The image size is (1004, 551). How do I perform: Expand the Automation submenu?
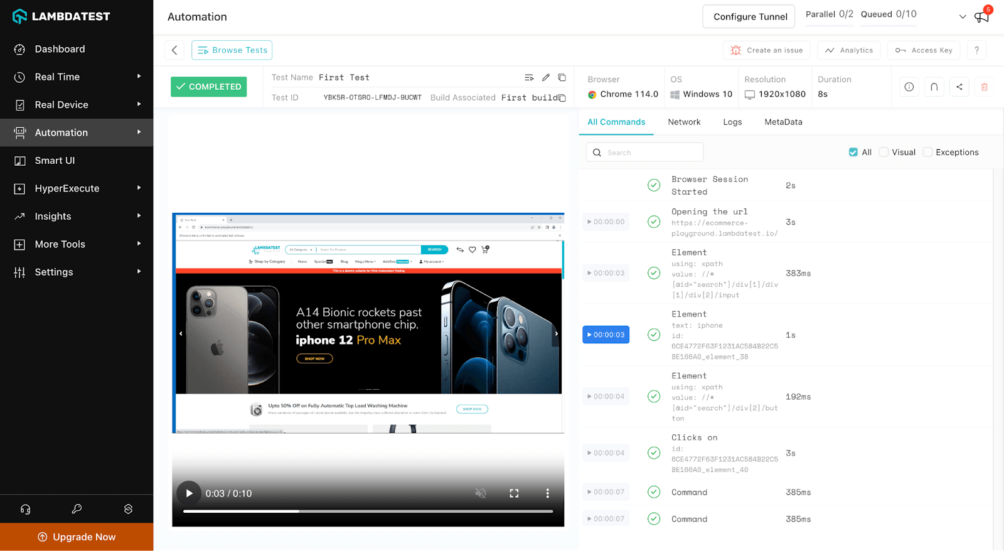[x=139, y=132]
